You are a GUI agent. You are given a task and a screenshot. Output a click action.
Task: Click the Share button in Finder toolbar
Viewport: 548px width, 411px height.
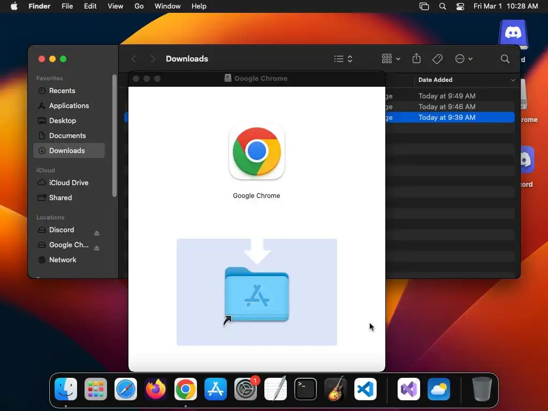pyautogui.click(x=416, y=58)
